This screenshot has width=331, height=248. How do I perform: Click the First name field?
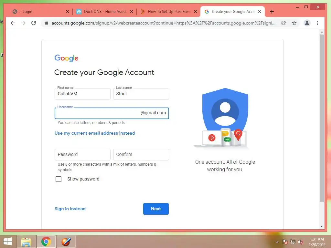[82, 94]
